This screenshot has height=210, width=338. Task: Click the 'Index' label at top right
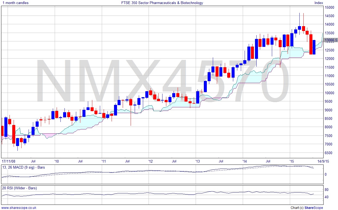(x=319, y=3)
